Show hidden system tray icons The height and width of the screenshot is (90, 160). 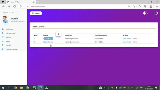(104, 88)
